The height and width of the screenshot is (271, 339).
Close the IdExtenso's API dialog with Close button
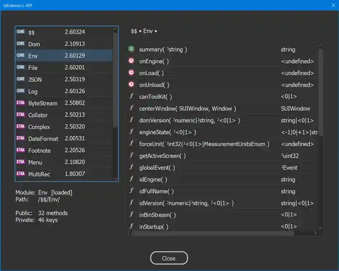pyautogui.click(x=169, y=258)
